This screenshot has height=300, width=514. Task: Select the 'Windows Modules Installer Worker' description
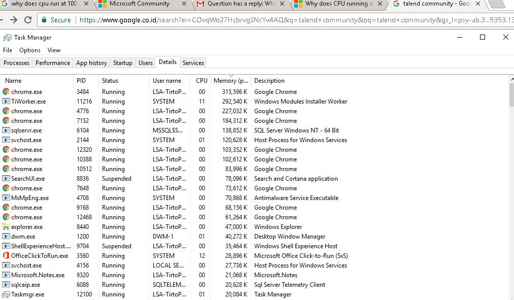click(300, 102)
